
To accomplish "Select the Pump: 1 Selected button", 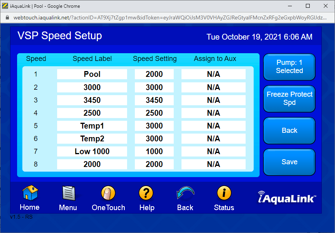I will [x=289, y=67].
